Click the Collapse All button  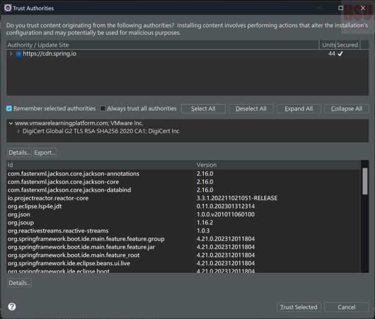coord(346,109)
